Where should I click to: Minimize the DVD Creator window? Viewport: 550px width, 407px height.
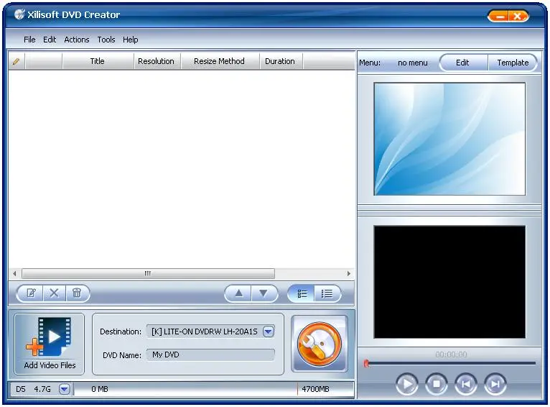coord(500,16)
